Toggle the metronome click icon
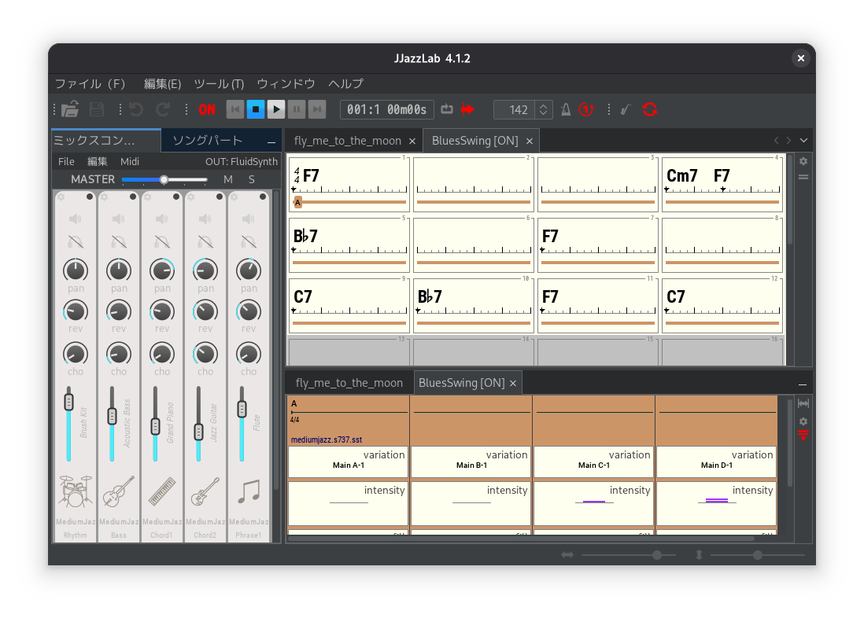This screenshot has width=864, height=618. click(x=566, y=109)
